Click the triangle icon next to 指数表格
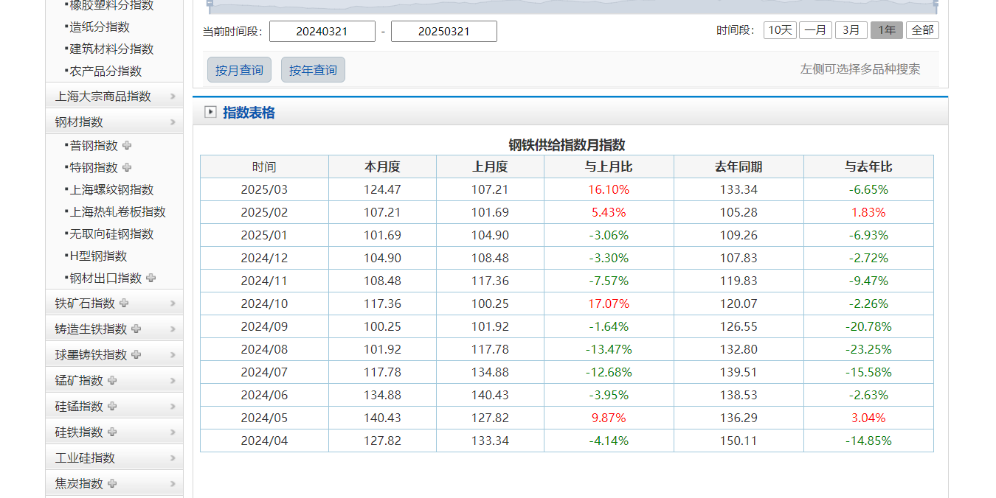Image resolution: width=996 pixels, height=498 pixels. [210, 112]
